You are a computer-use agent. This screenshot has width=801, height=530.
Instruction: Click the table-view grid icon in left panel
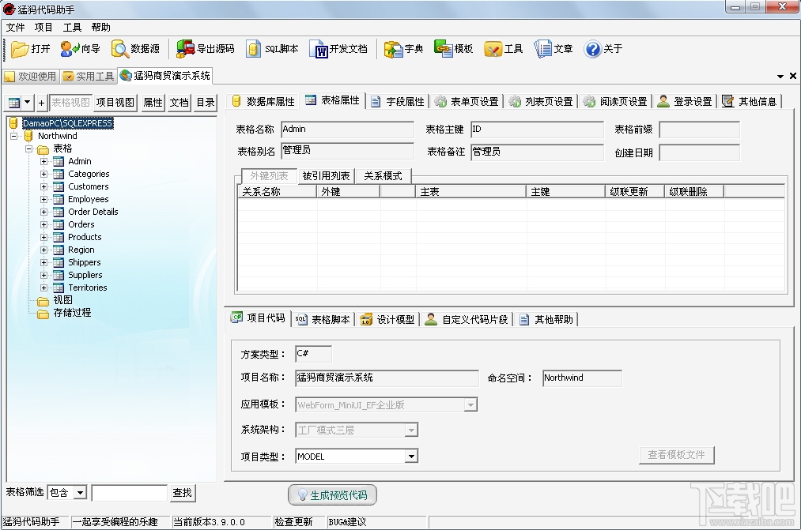14,103
